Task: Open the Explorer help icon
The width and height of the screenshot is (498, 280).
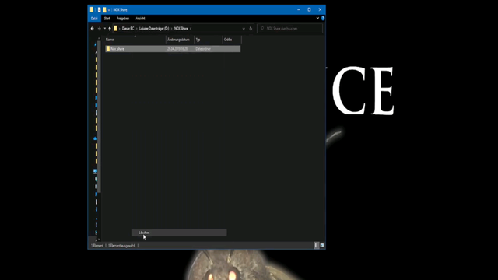Action: [323, 19]
